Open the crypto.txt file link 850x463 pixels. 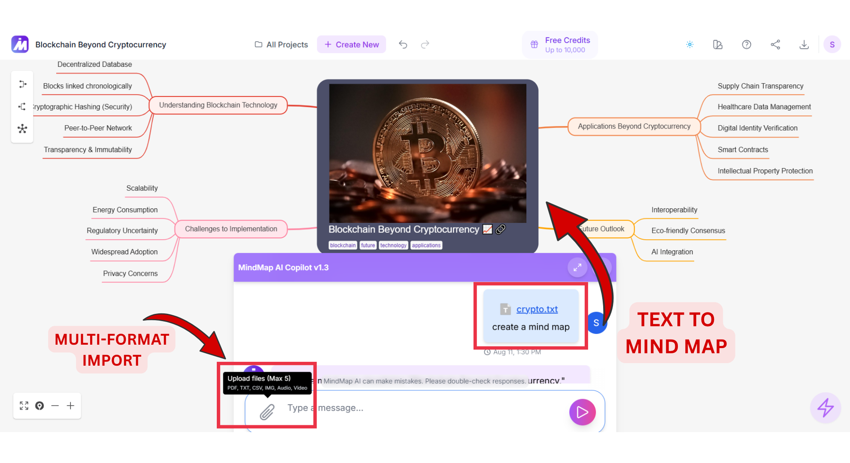click(x=537, y=309)
